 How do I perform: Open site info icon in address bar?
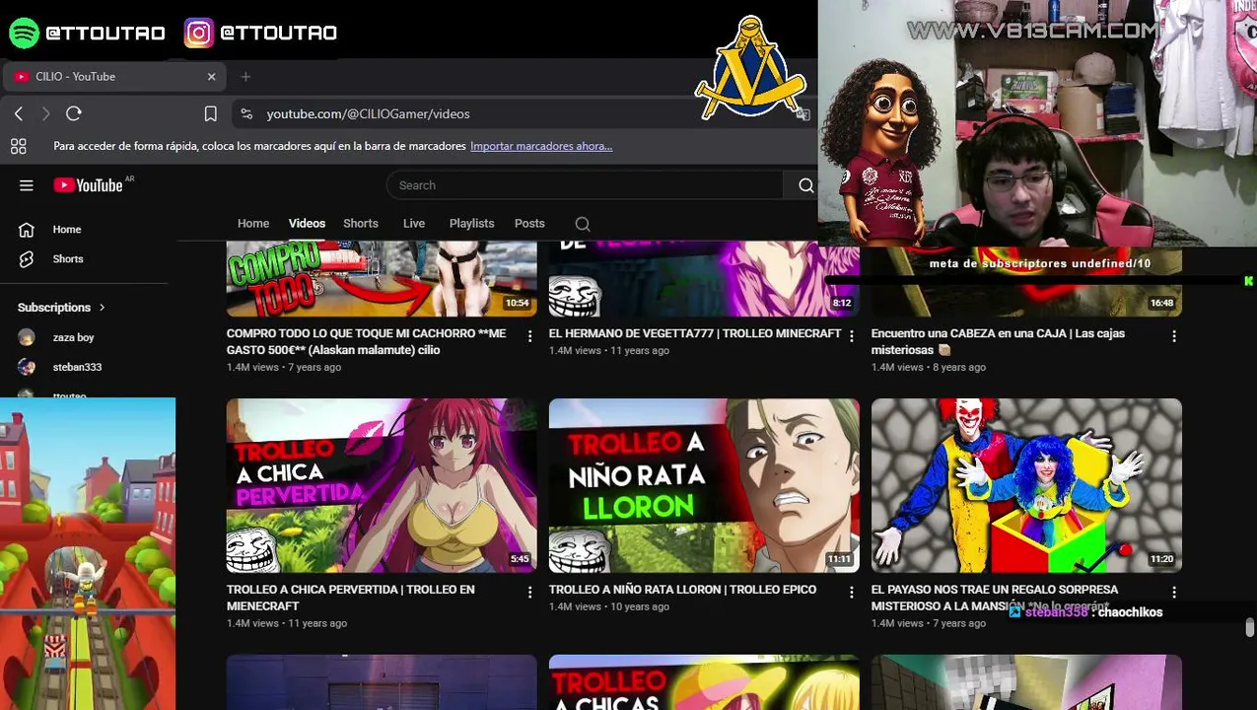click(246, 113)
